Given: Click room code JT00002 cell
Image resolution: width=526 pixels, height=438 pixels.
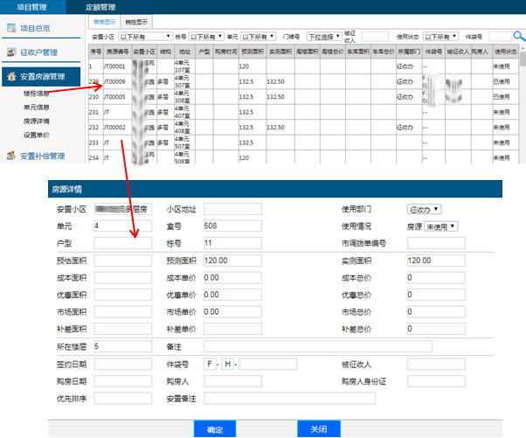Looking at the screenshot, I should point(117,128).
